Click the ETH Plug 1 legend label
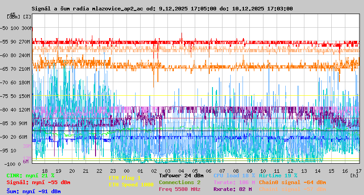The width and height of the screenshot is (364, 195). [x=125, y=178]
